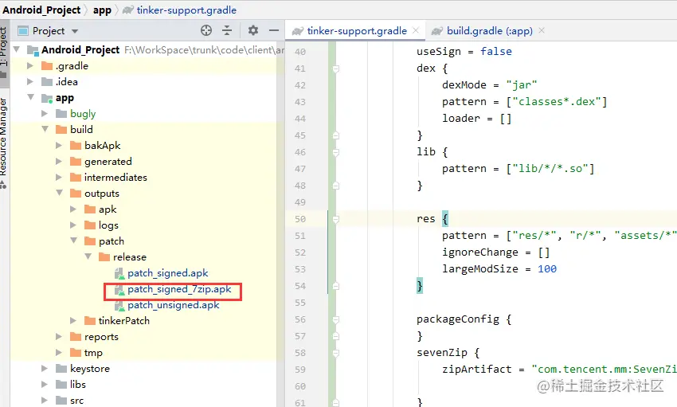677x407 pixels.
Task: Open the Project view dropdown
Action: point(75,31)
